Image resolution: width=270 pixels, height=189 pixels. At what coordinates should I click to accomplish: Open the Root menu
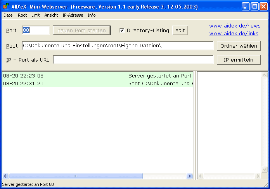coord(22,15)
